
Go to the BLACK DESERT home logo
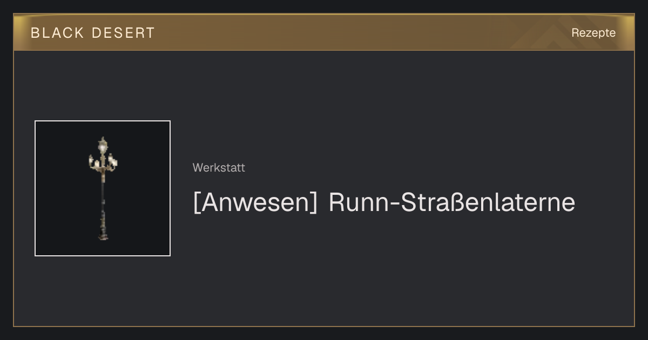click(93, 33)
